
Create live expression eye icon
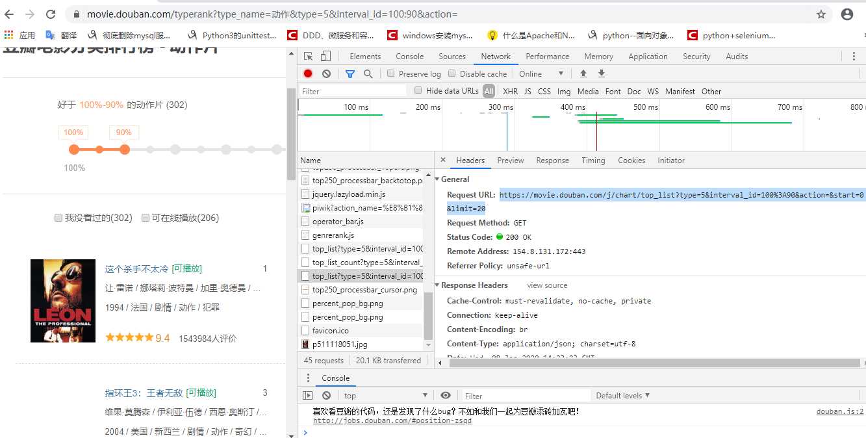[x=446, y=395]
